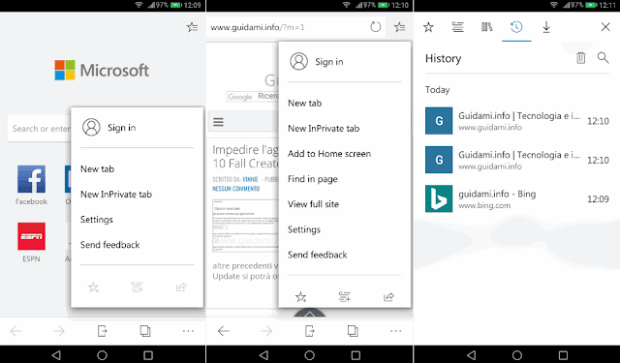Tap Continue on PC in the middle toolbar

[x=310, y=331]
